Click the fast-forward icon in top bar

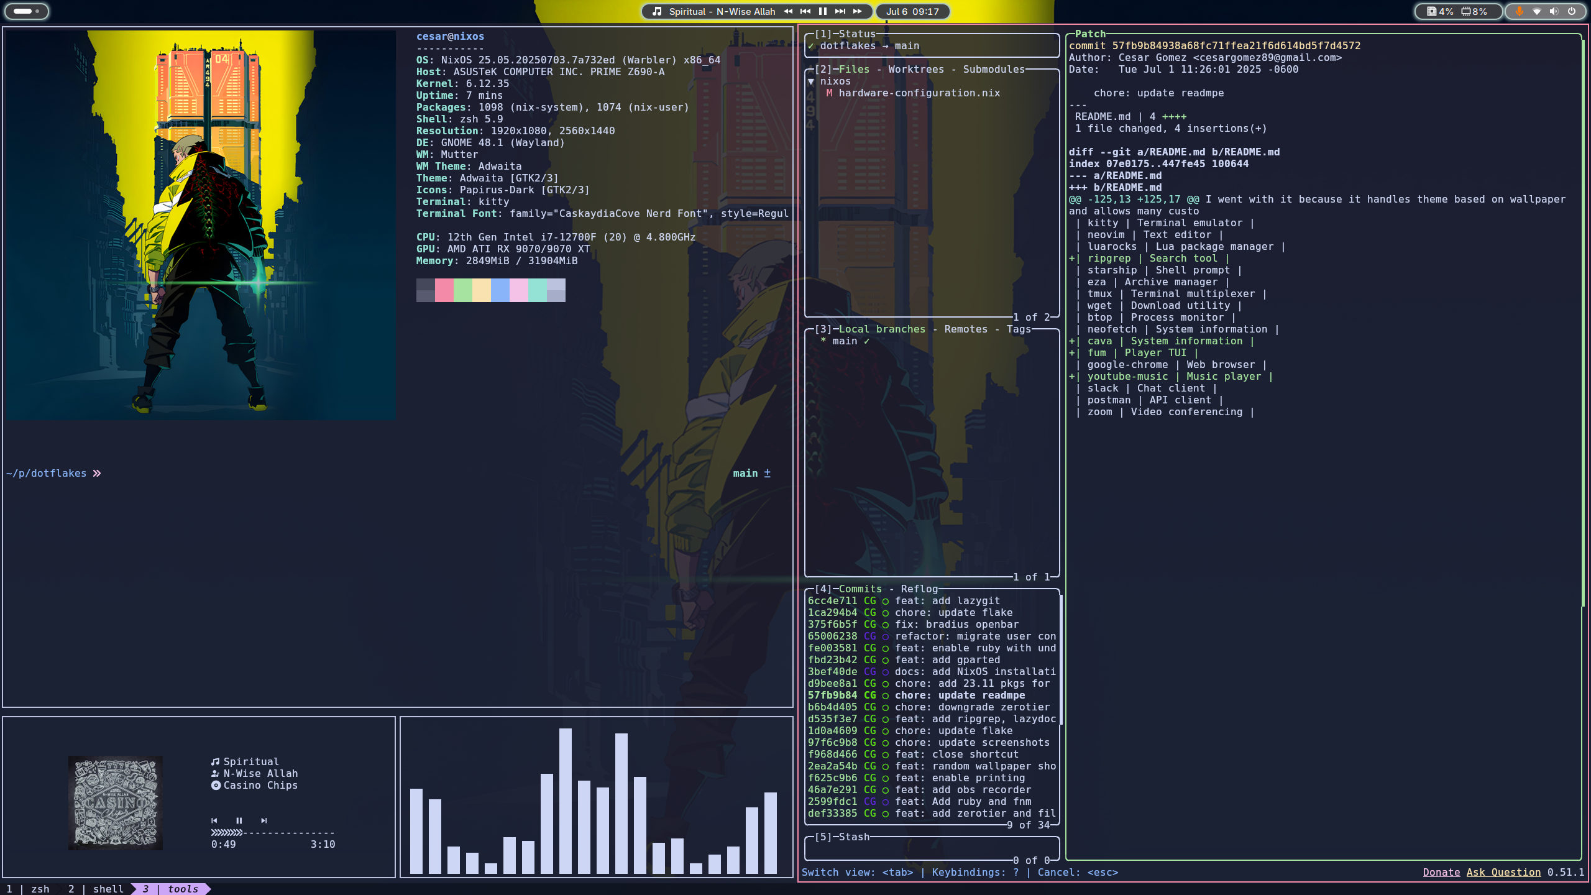[858, 11]
